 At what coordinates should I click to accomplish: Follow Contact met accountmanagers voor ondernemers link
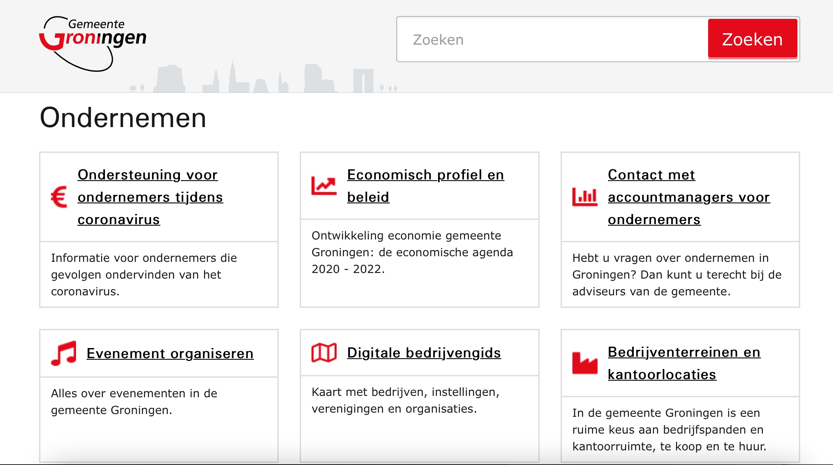click(x=689, y=197)
